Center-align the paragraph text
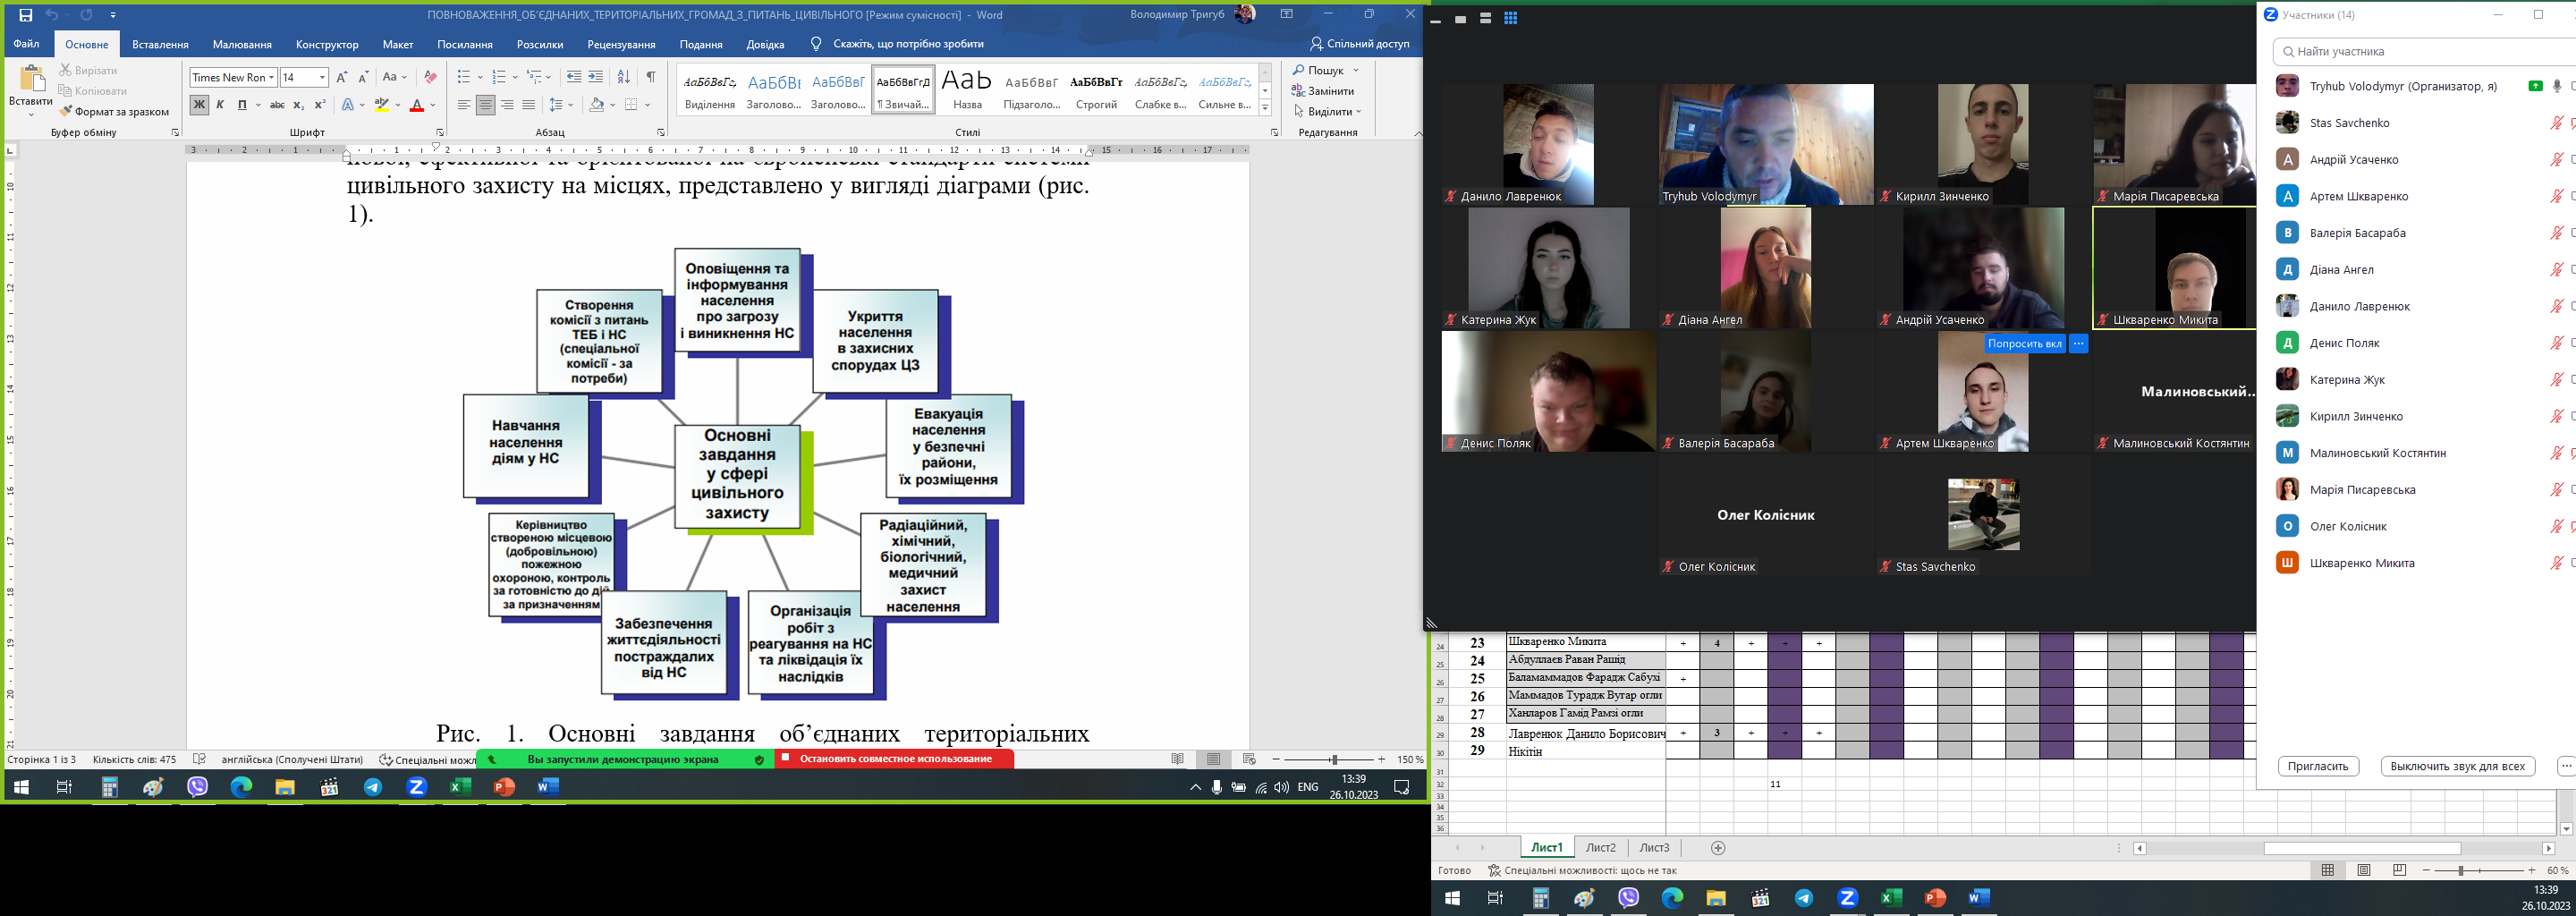The image size is (2576, 916). coord(486,105)
